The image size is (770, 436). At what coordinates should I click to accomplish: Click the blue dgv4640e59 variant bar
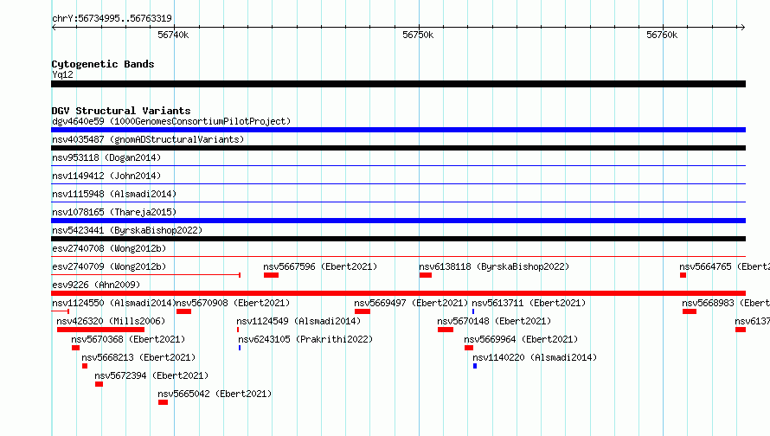398,130
